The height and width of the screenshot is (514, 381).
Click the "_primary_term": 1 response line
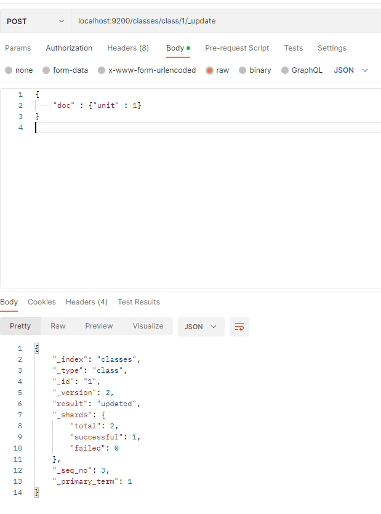(92, 481)
